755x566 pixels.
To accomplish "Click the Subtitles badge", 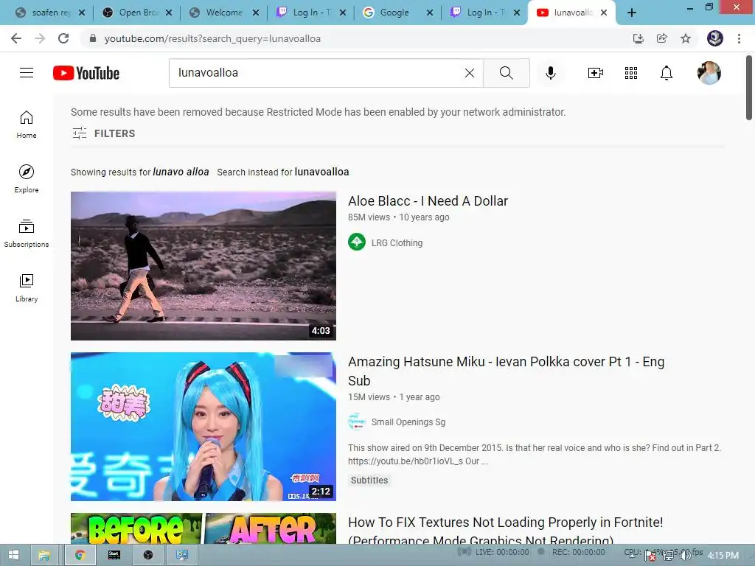I will click(369, 480).
